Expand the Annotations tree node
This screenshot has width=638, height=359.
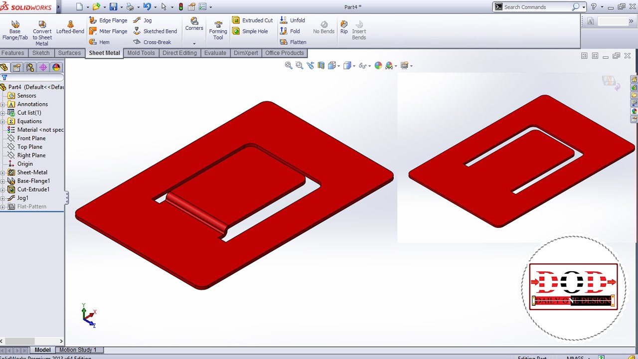(x=2, y=104)
